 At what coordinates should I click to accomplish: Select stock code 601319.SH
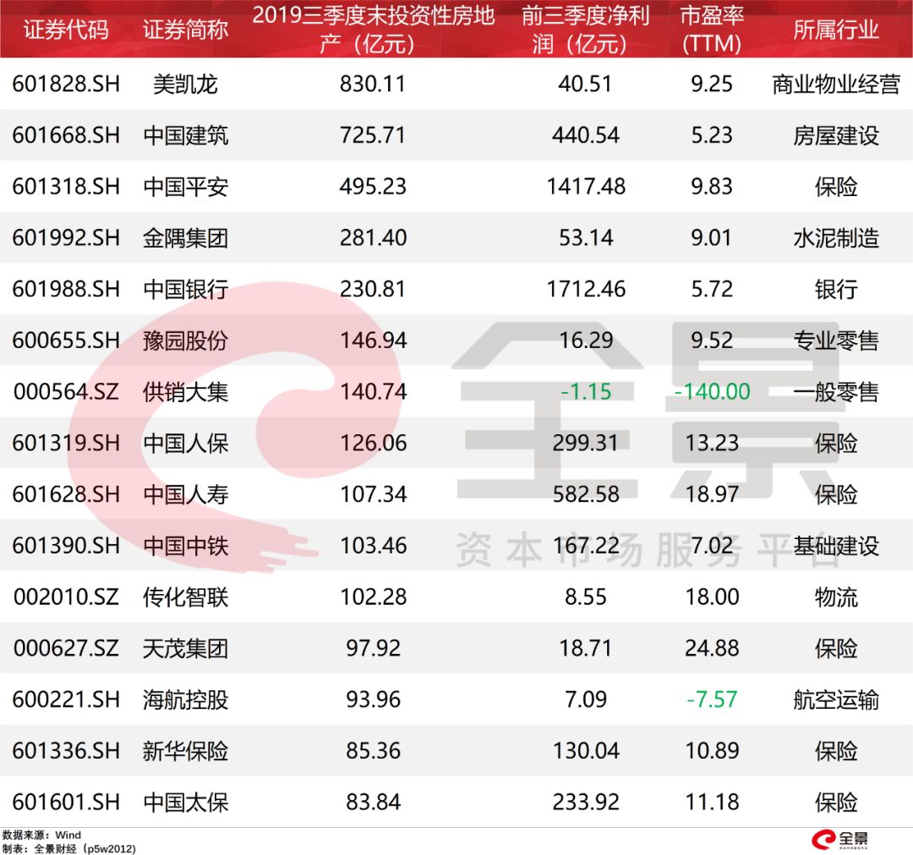[66, 443]
